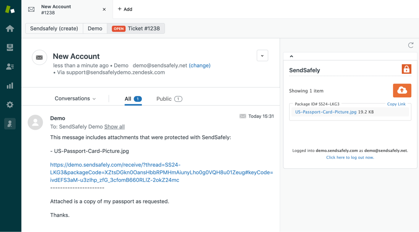Open the Conversations dropdown
The width and height of the screenshot is (419, 232).
75,98
